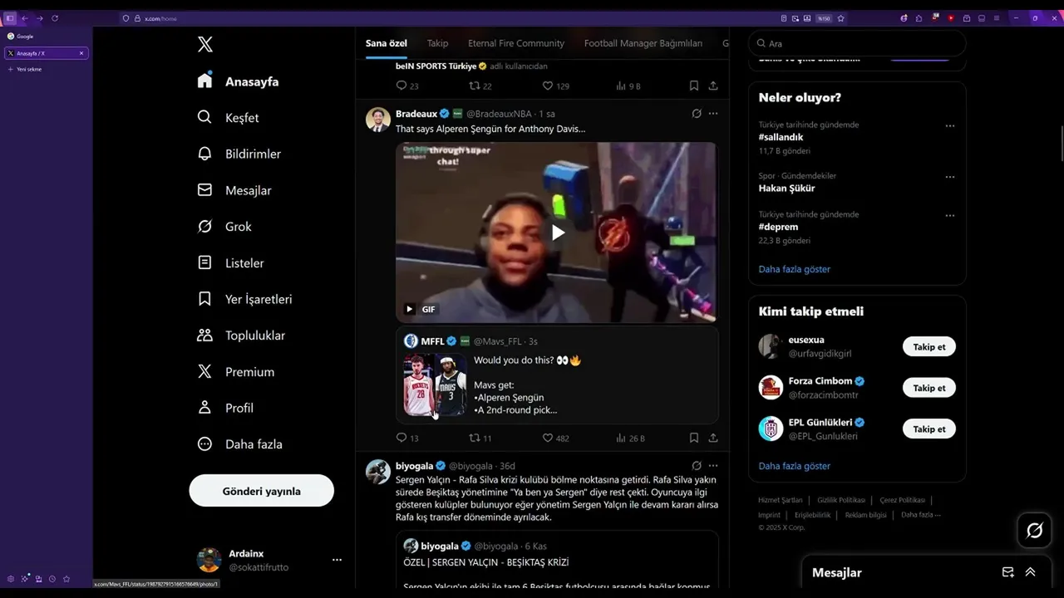Image resolution: width=1064 pixels, height=598 pixels.
Task: Show more suggestions under Kimi takip etmeli
Action: tap(794, 466)
